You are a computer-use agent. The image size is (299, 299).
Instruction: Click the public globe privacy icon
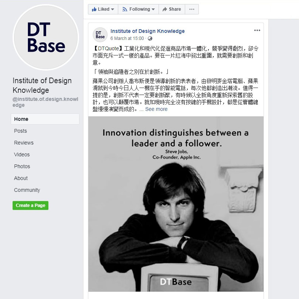point(150,38)
